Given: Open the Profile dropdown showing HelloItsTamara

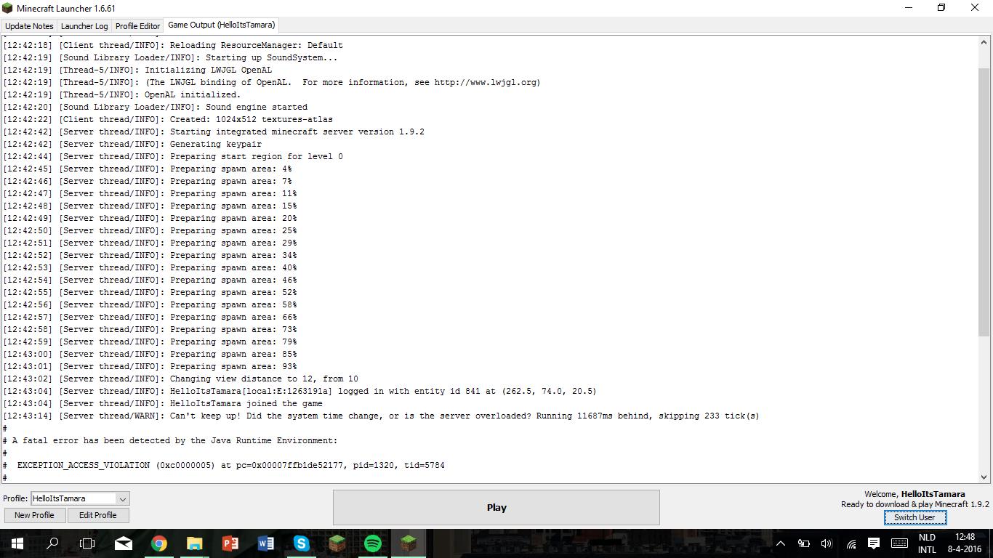Looking at the screenshot, I should (x=80, y=498).
